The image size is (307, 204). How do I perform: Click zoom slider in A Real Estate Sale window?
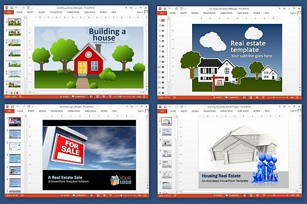tap(125, 196)
